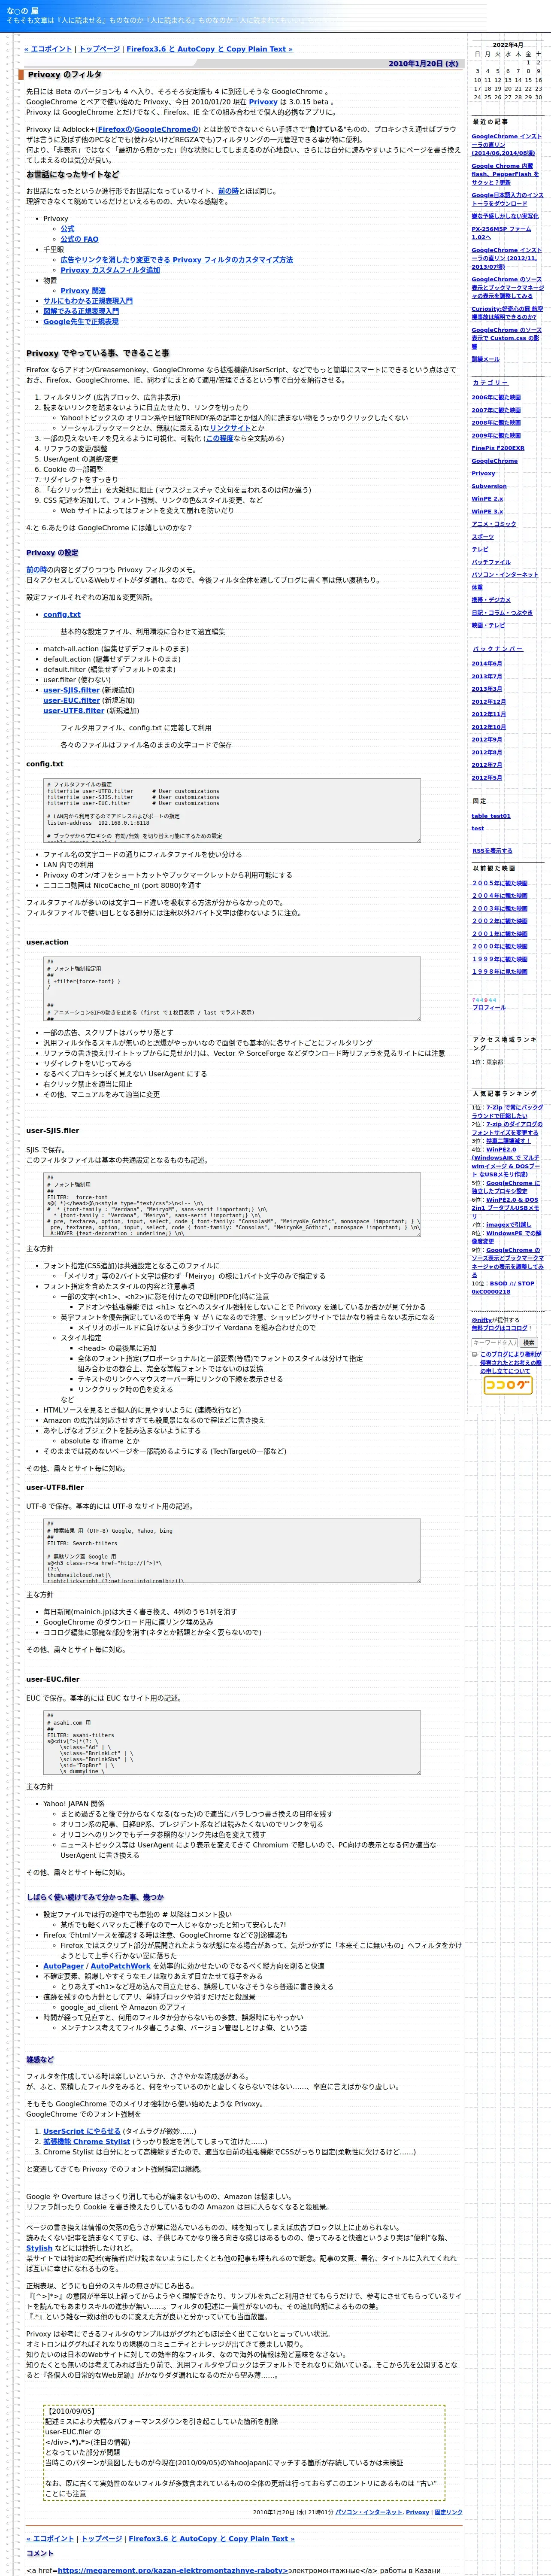Open the リンクサイト link in numbered list
Image resolution: width=551 pixels, height=2576 pixels.
(x=230, y=428)
